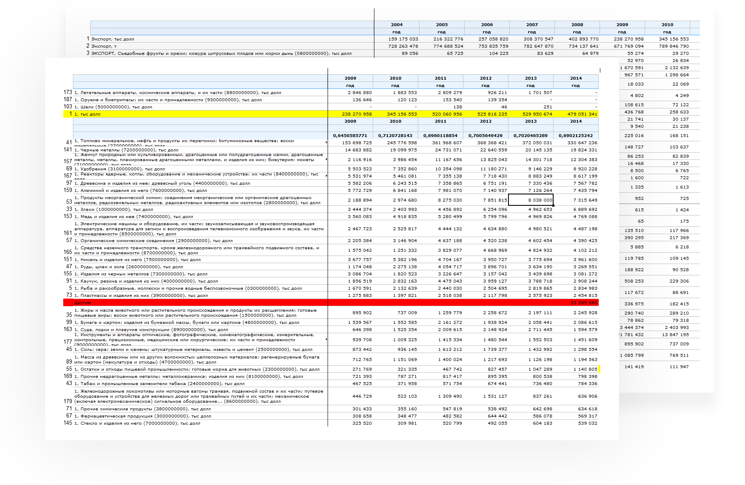The height and width of the screenshot is (485, 745).
Task: Click the Злаки (1000000000) row label
Action: (x=113, y=210)
